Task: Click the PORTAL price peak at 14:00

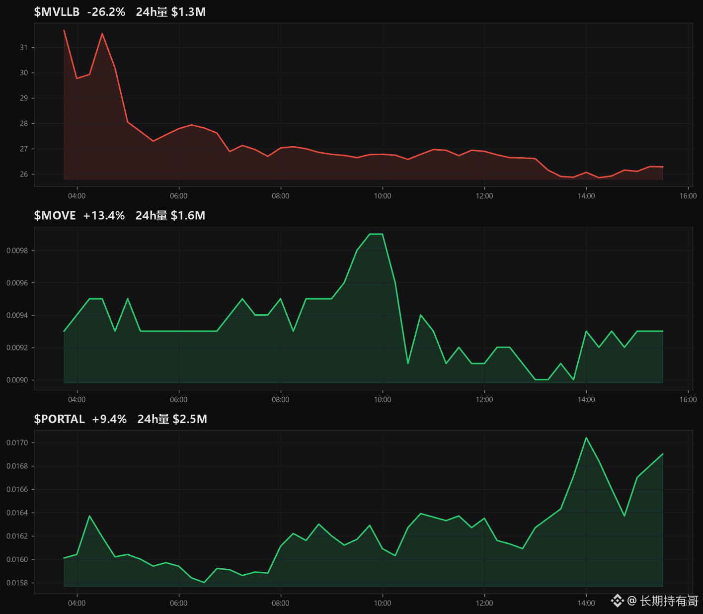Action: pyautogui.click(x=586, y=438)
